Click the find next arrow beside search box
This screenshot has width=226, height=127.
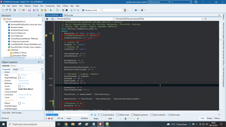click(92, 115)
